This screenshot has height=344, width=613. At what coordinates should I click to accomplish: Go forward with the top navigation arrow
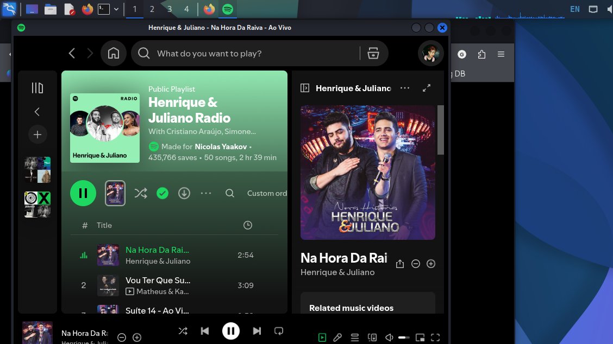pyautogui.click(x=90, y=53)
